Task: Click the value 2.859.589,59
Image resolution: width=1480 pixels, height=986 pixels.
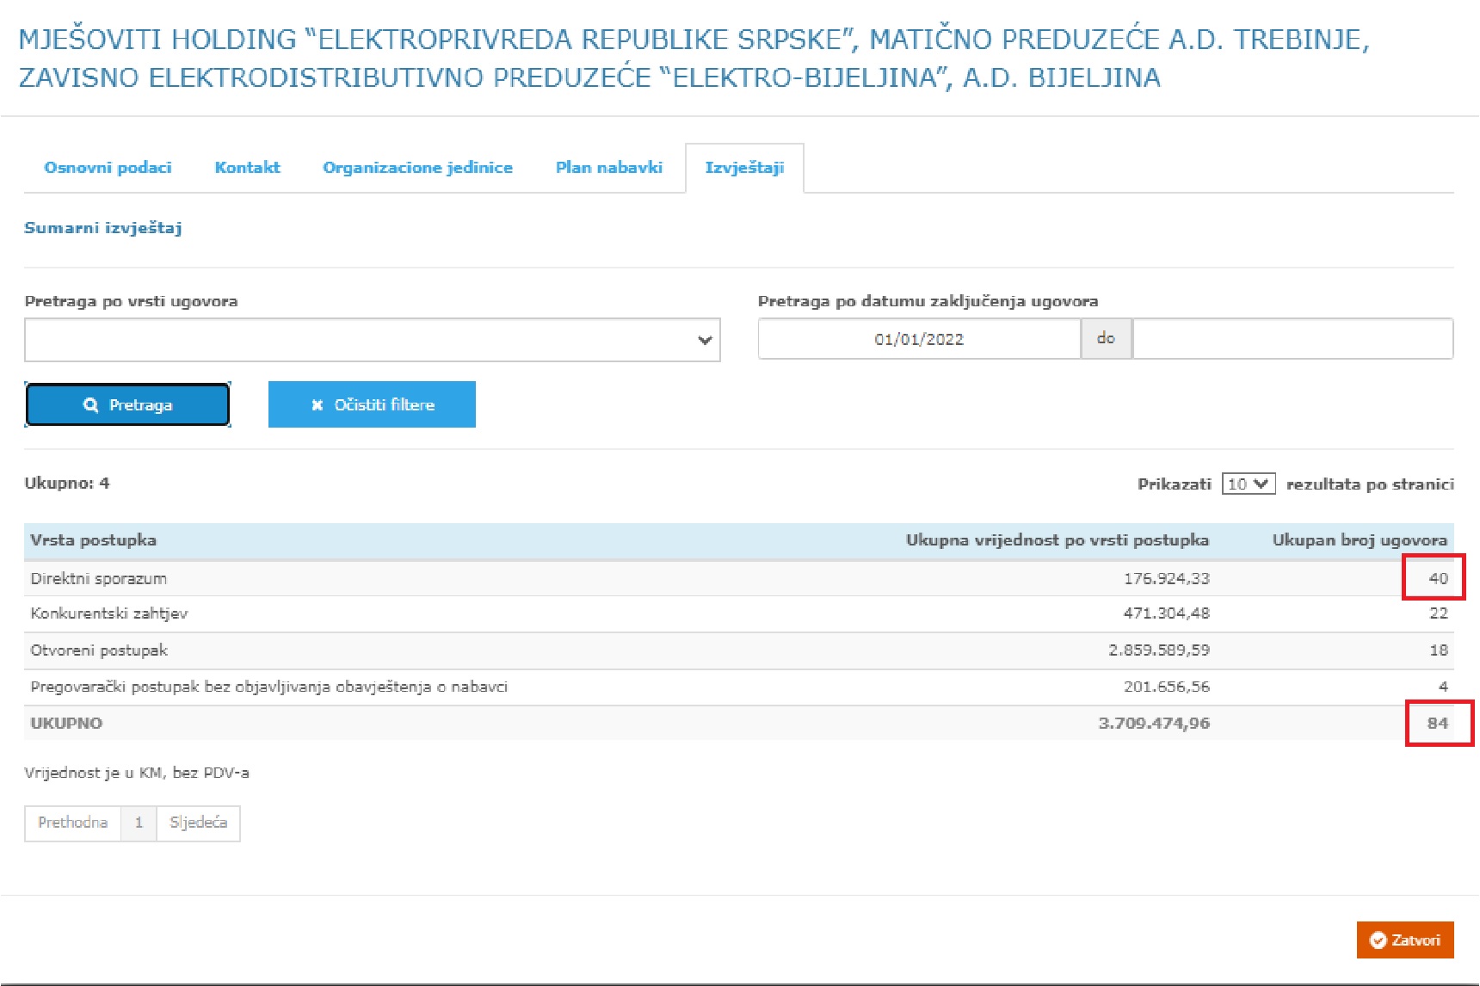Action: pyautogui.click(x=1158, y=650)
